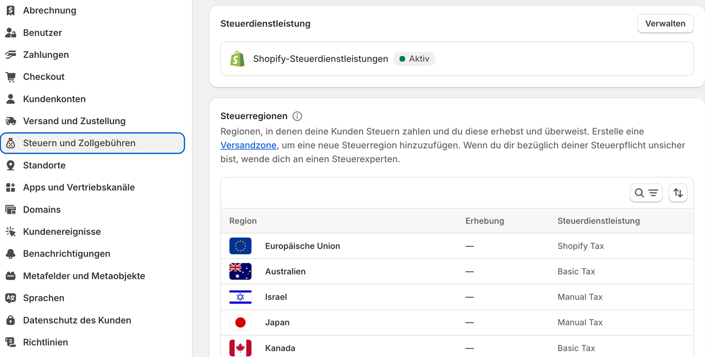Select the Australien region row

point(285,271)
